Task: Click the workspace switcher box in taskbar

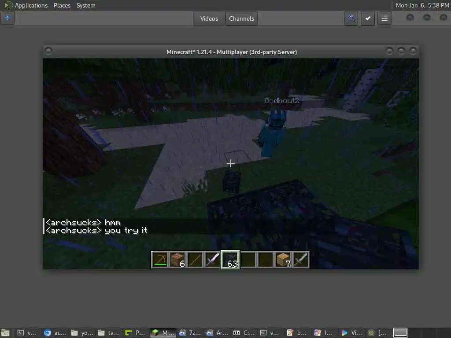Action: click(x=400, y=333)
